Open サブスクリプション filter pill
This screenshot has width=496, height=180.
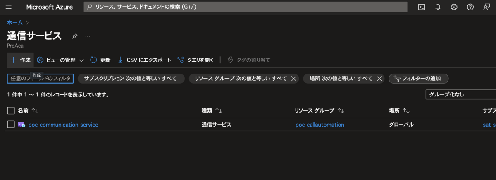[x=130, y=79]
